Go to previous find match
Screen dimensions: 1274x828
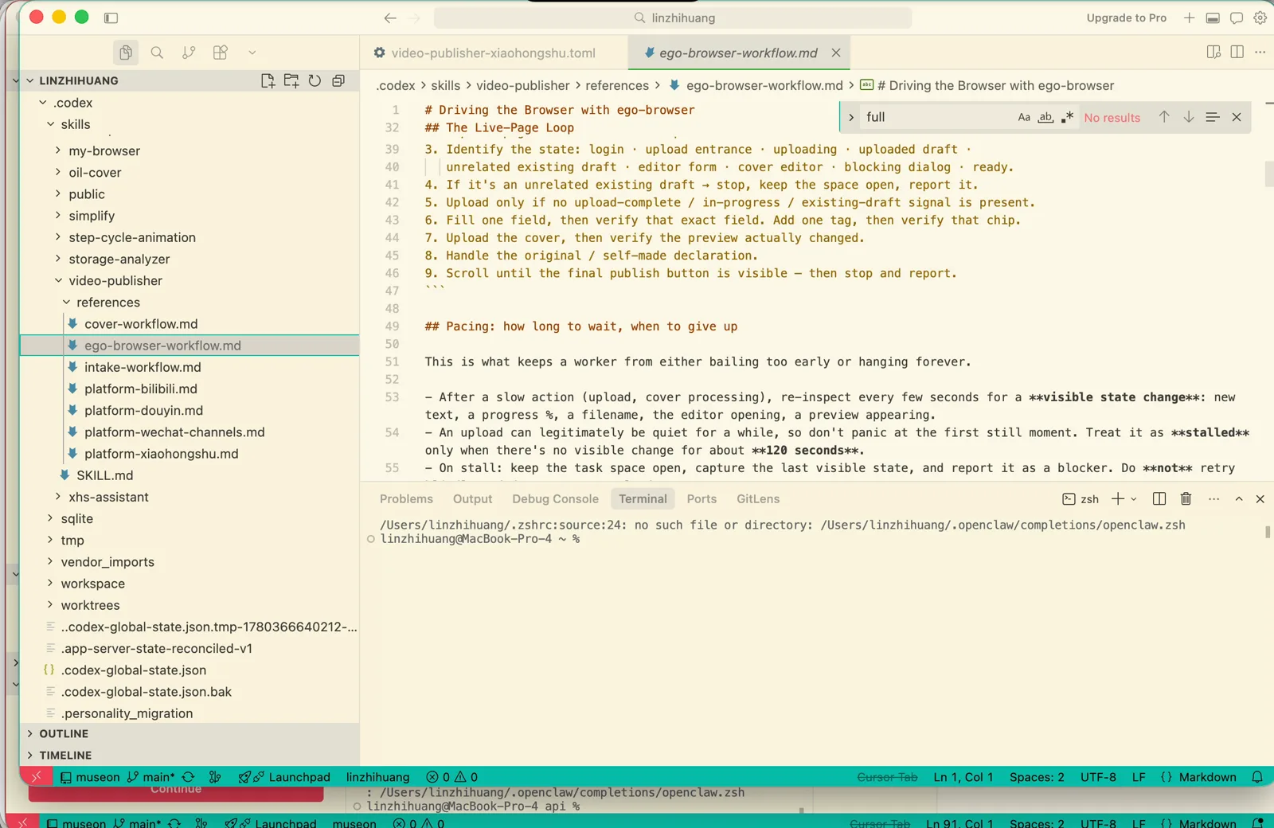pos(1164,117)
